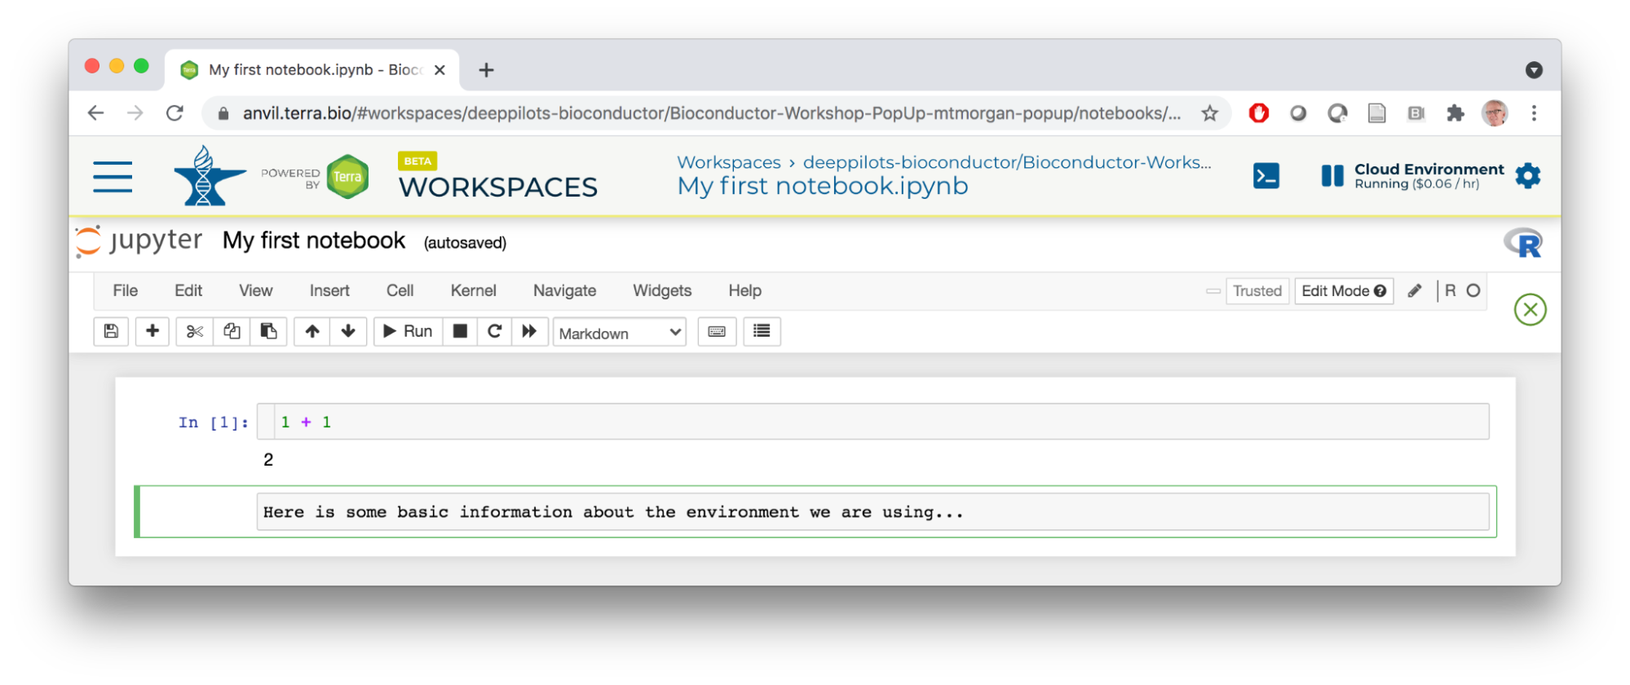Close the My first notebook.ipynb tab
This screenshot has width=1630, height=685.
[x=440, y=70]
